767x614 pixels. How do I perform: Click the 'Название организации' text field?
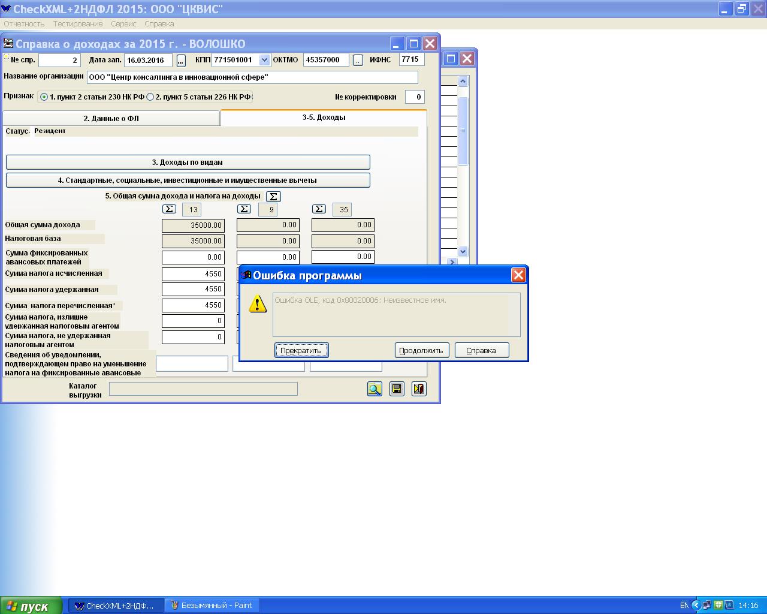[x=252, y=77]
